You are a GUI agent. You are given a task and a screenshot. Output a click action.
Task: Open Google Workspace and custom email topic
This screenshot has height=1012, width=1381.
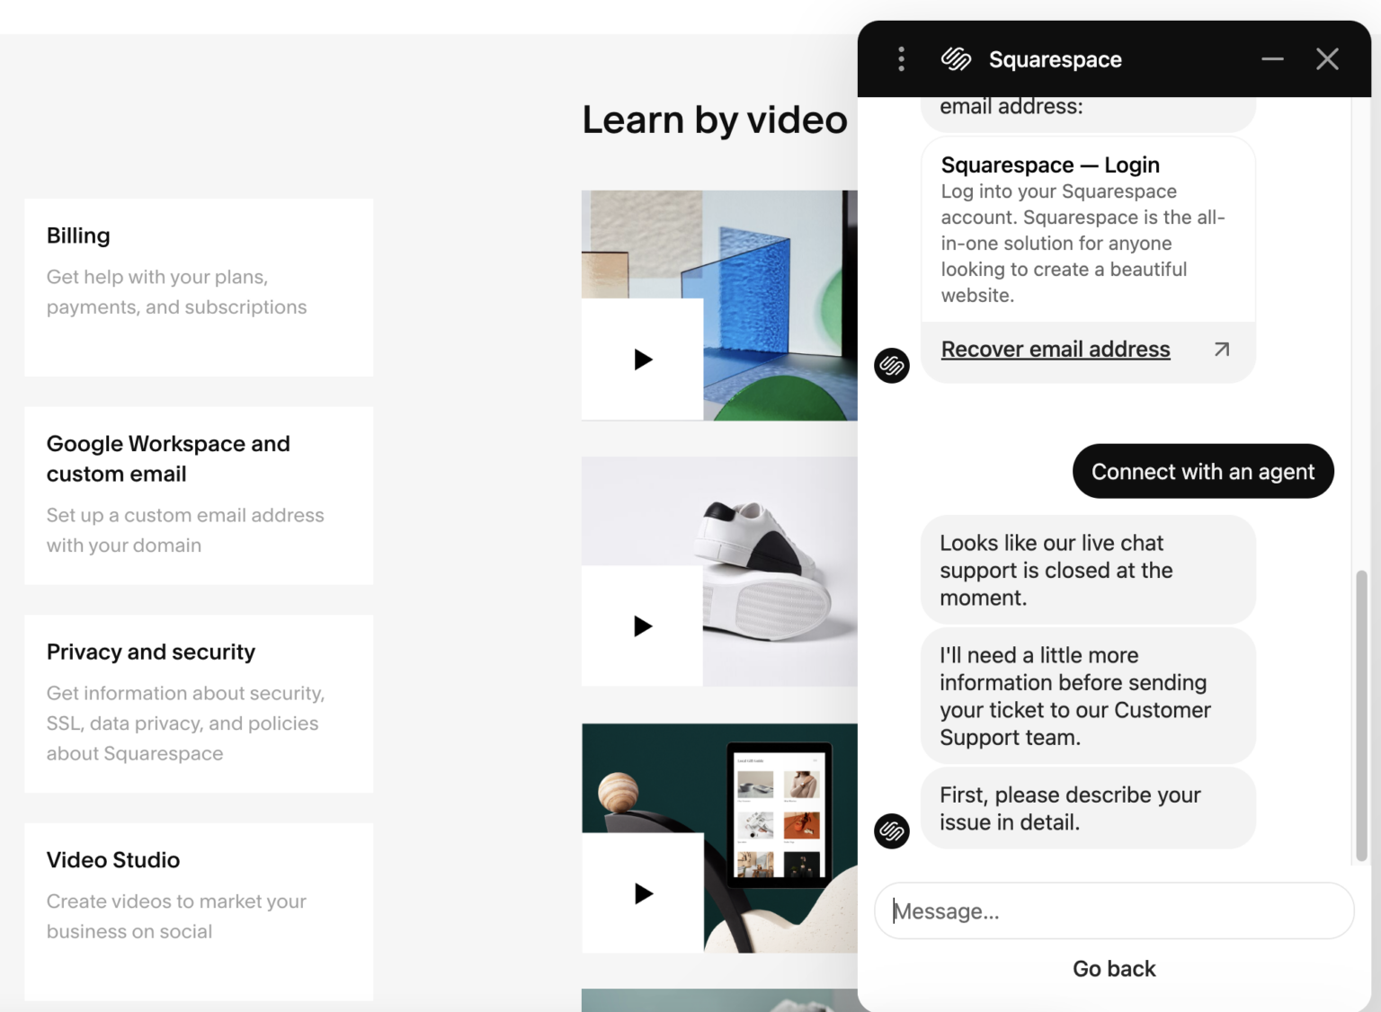coord(199,495)
